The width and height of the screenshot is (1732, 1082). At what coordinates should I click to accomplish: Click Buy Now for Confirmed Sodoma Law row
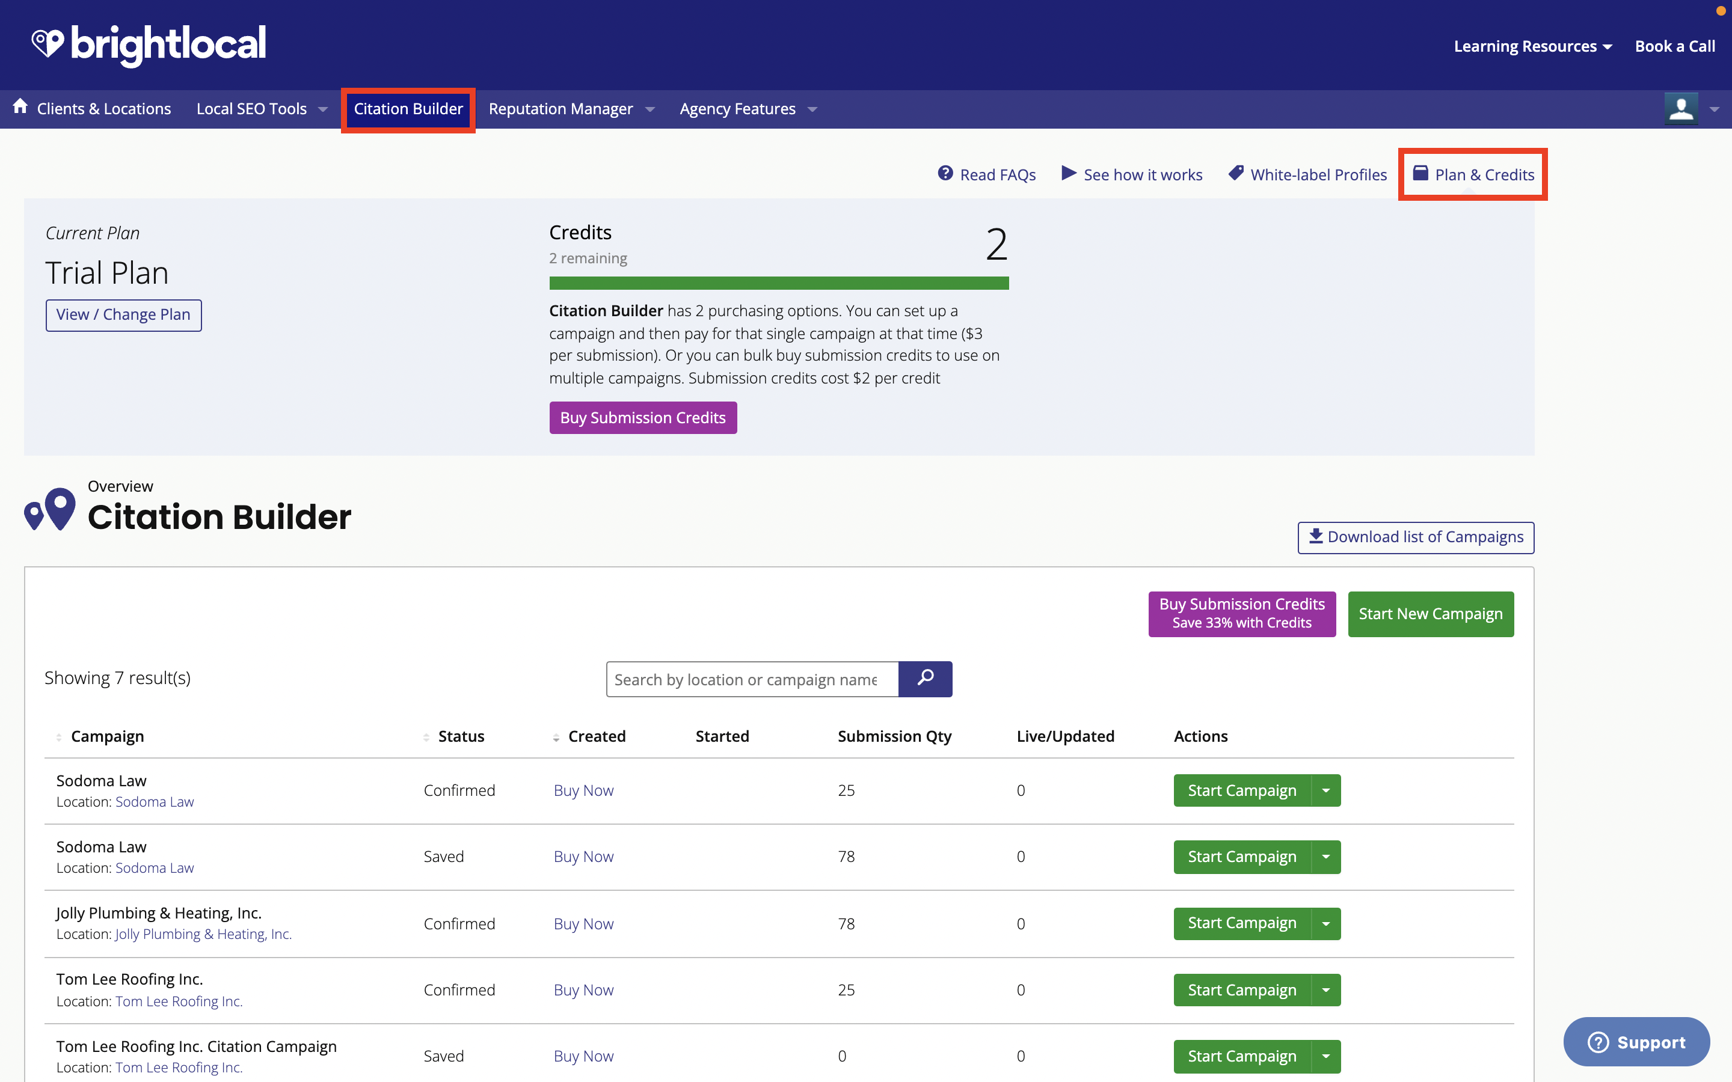[583, 790]
